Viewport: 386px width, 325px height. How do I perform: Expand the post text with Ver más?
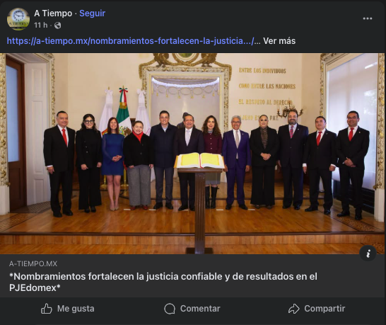[279, 41]
